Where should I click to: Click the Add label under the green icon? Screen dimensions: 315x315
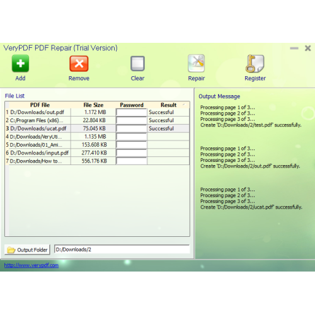coord(20,78)
